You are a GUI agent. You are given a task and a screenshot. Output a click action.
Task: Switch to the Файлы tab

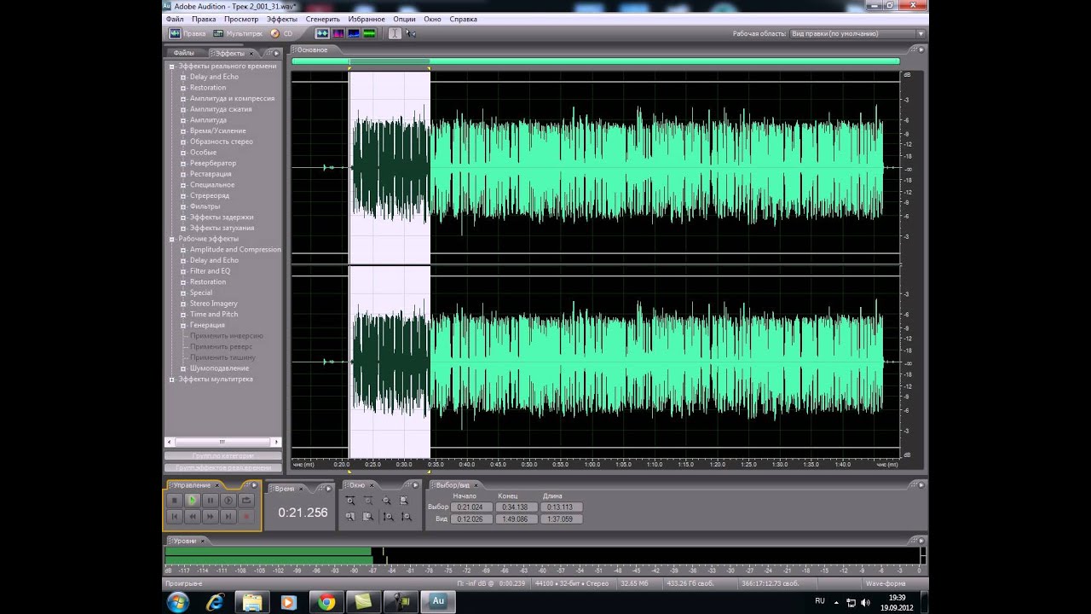[x=184, y=53]
